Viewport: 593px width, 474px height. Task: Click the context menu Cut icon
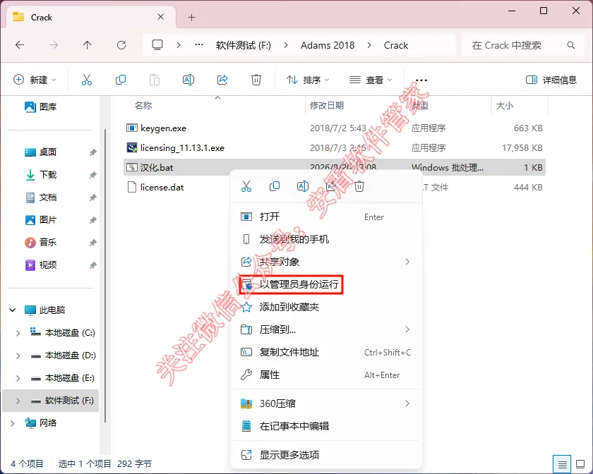[246, 186]
